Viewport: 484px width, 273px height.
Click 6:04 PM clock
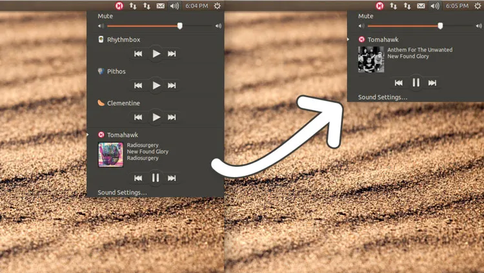point(197,6)
